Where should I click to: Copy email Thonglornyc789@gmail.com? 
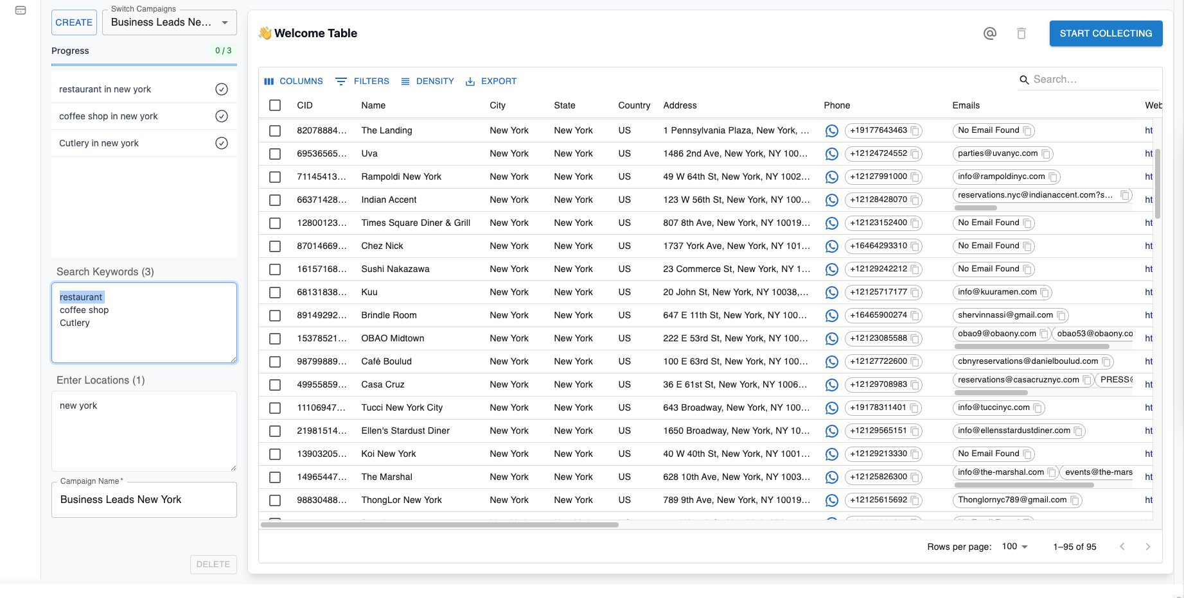(x=1074, y=500)
